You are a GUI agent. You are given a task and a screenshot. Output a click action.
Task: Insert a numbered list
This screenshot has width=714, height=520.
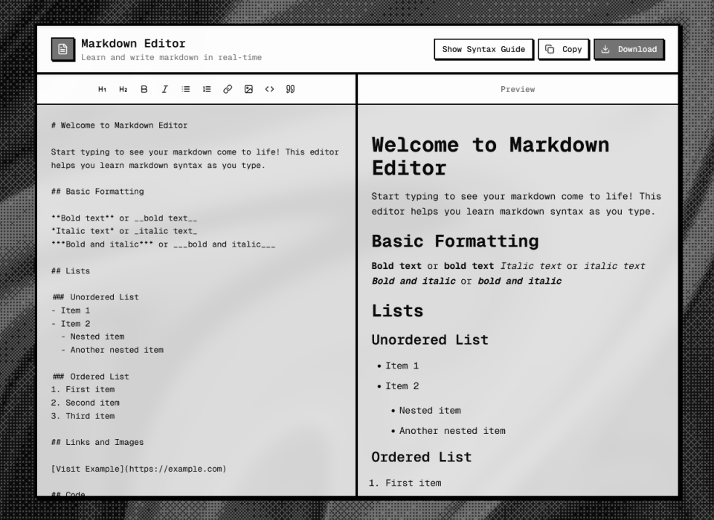(x=207, y=89)
